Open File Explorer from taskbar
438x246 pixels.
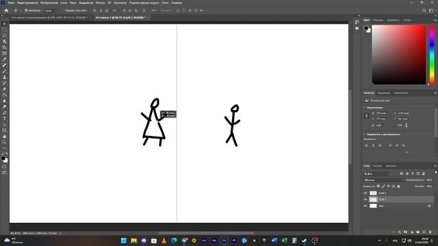click(134, 241)
